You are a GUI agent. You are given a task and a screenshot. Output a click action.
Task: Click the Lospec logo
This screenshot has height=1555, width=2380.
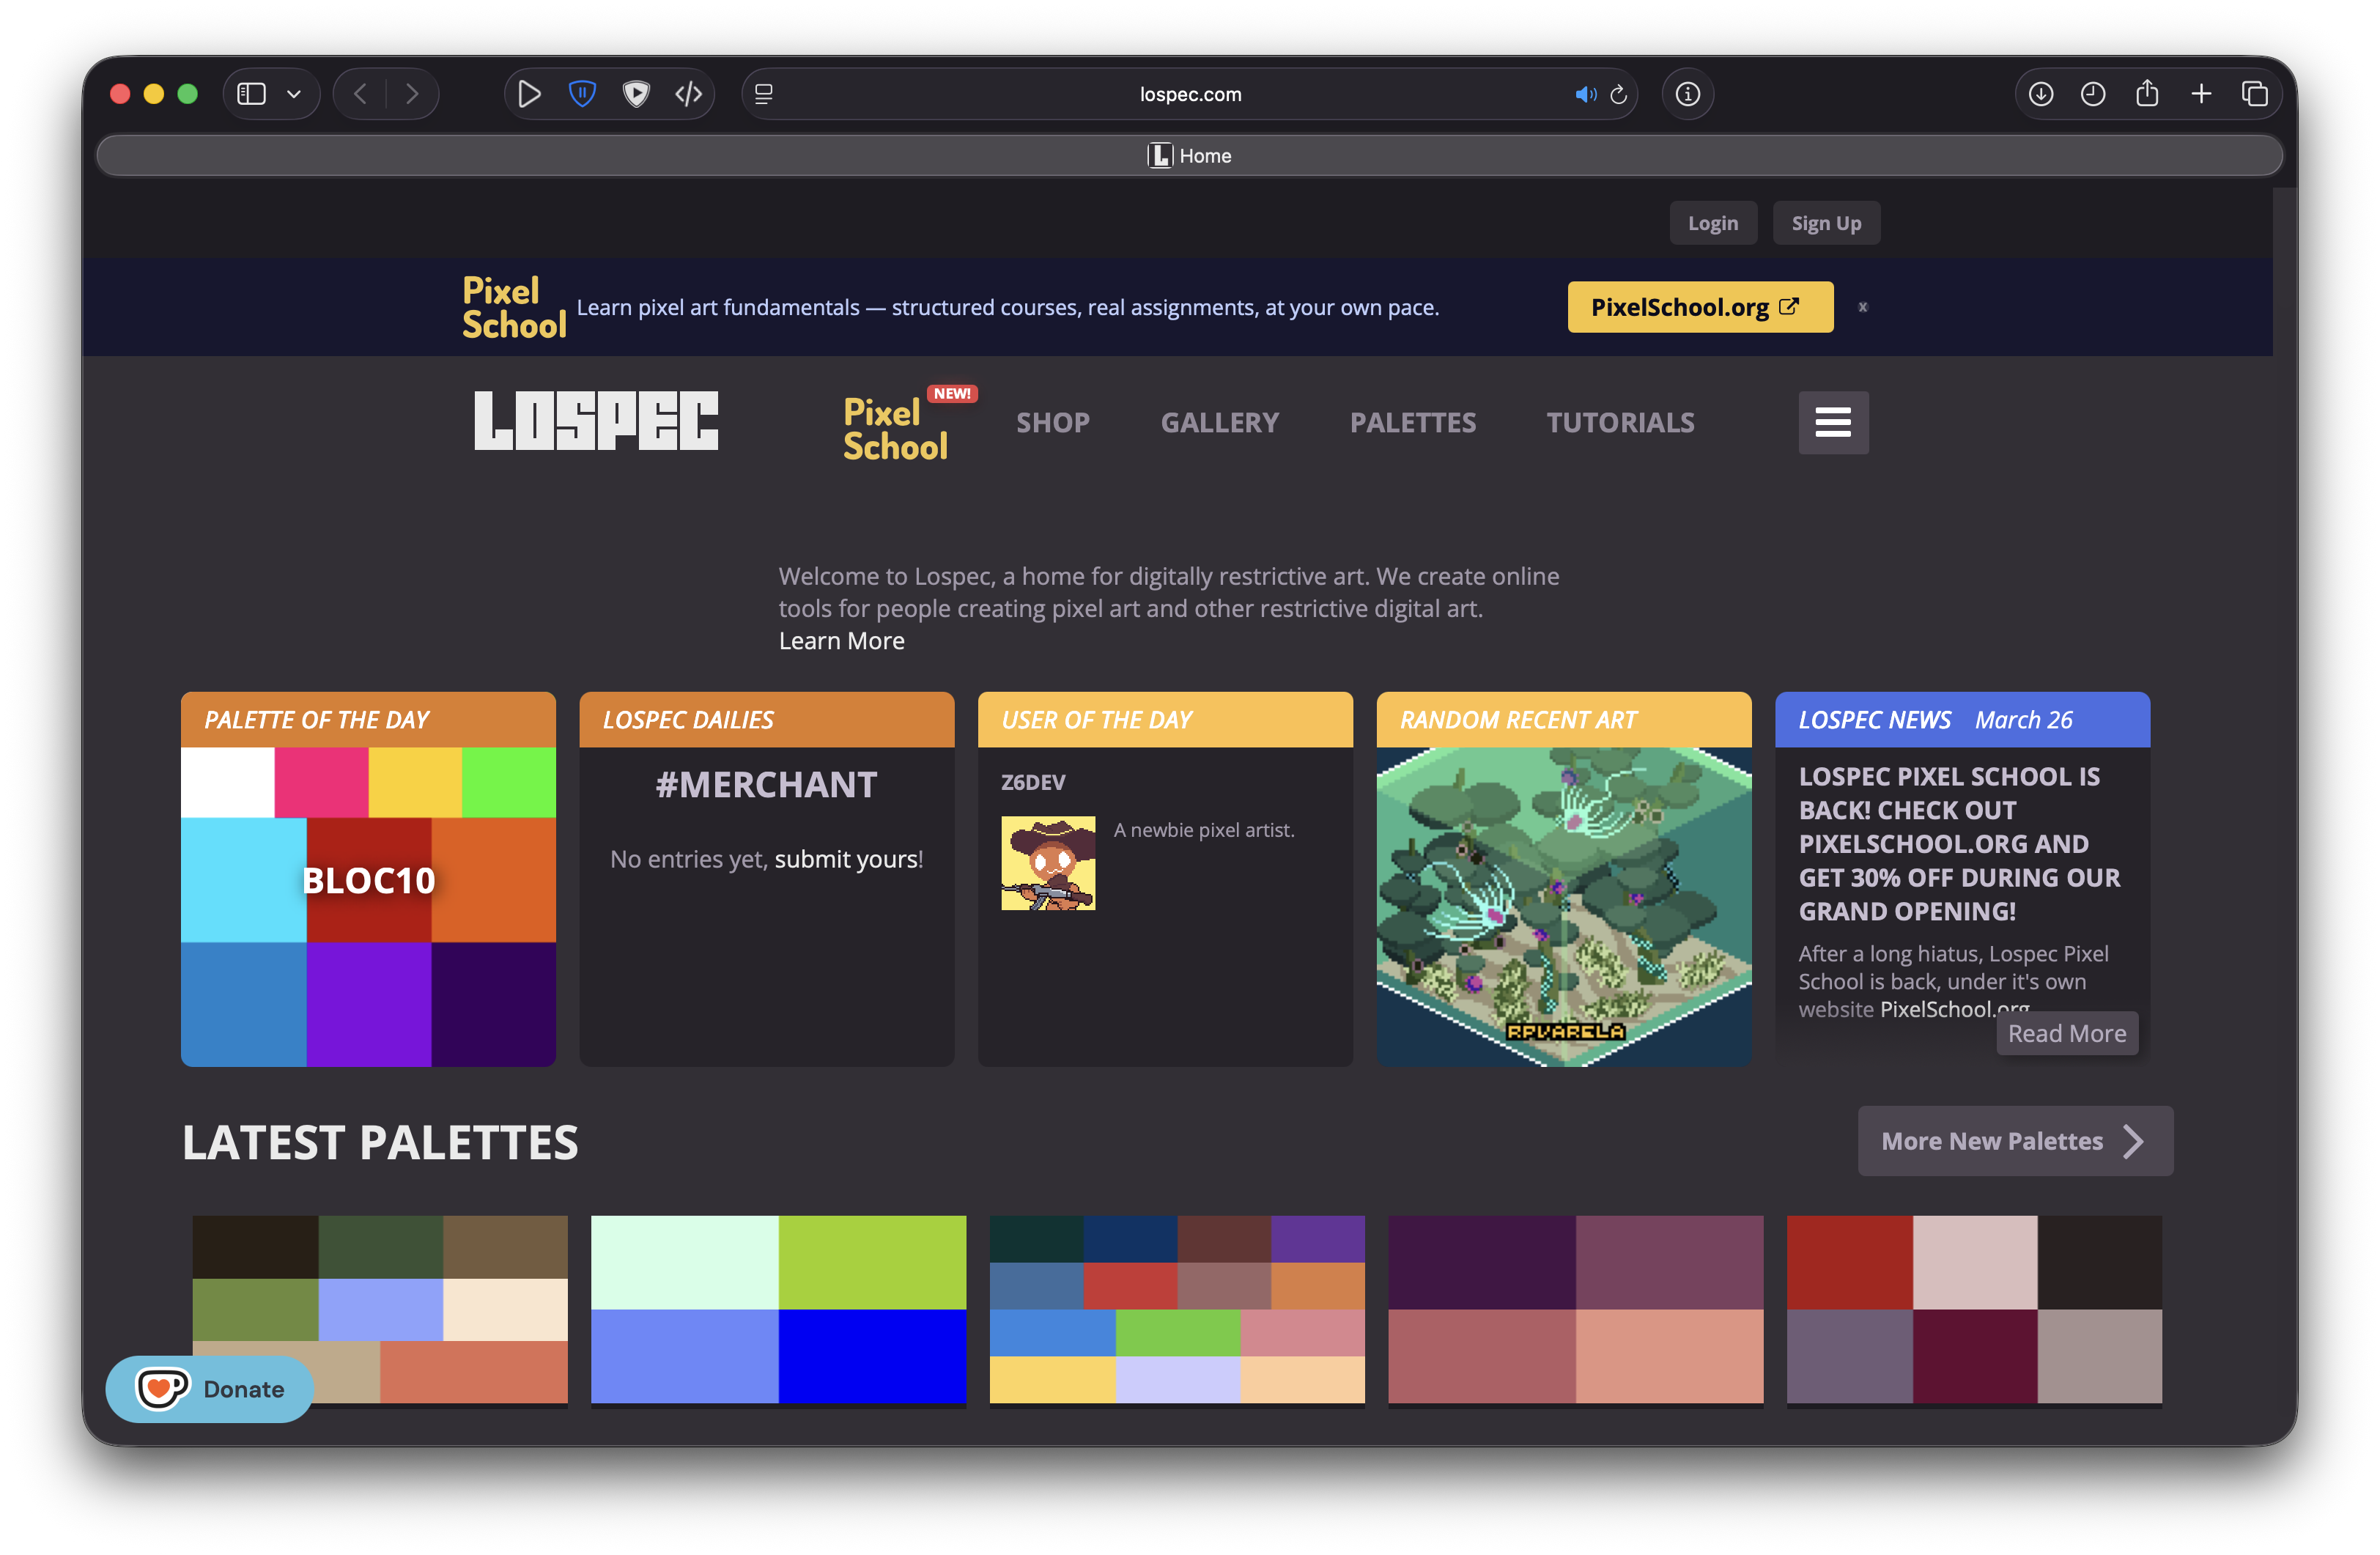596,421
